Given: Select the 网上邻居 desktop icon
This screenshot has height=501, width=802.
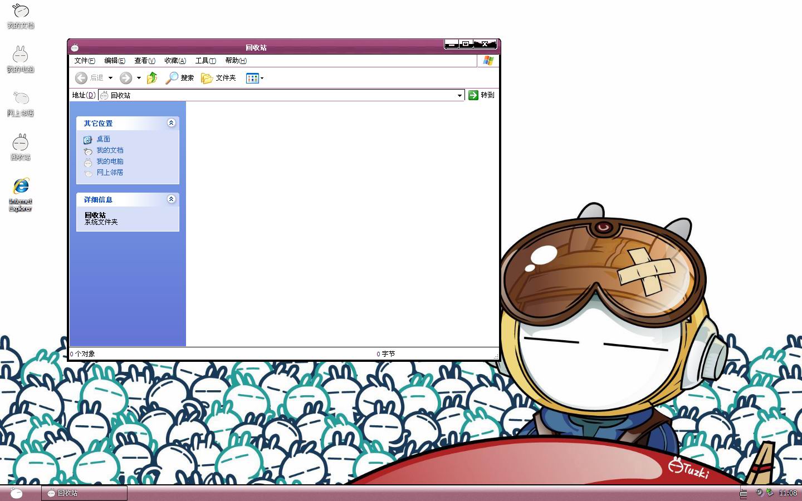Looking at the screenshot, I should pyautogui.click(x=21, y=104).
